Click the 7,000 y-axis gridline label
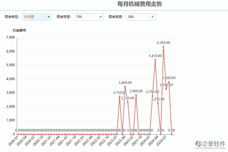 pyautogui.click(x=11, y=37)
